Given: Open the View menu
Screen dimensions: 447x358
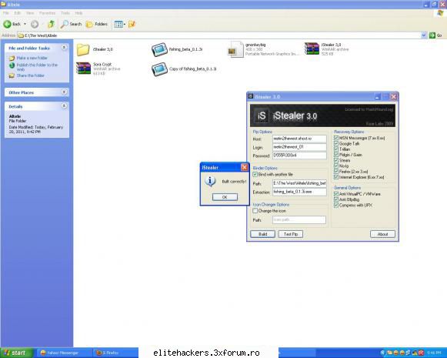Looking at the screenshot, I should pyautogui.click(x=30, y=13).
